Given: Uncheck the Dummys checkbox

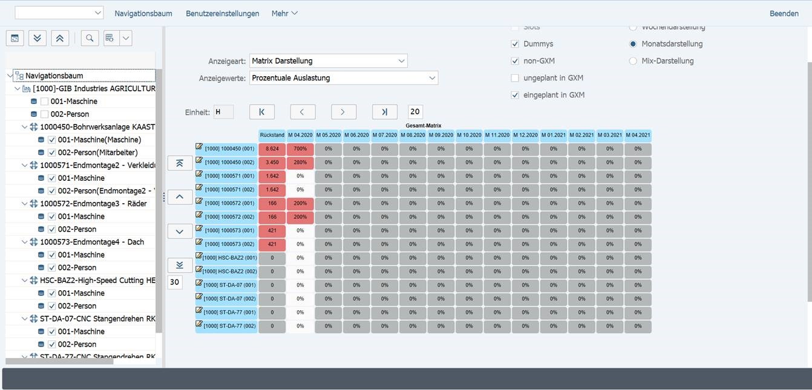Looking at the screenshot, I should pos(515,44).
